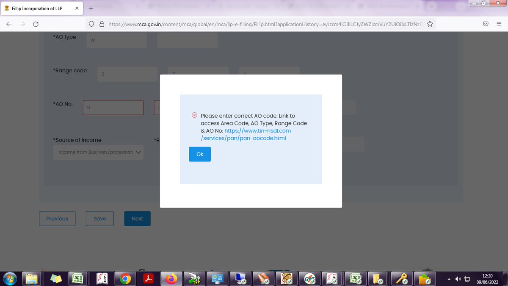Open the Control Panel taskbar icon
Image resolution: width=508 pixels, height=286 pixels.
(218, 279)
